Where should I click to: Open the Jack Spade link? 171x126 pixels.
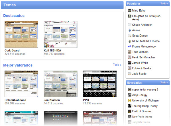pyautogui.click(x=139, y=74)
